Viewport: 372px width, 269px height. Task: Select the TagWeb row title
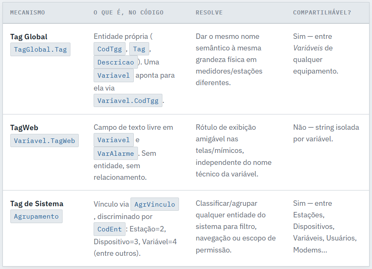pos(24,128)
